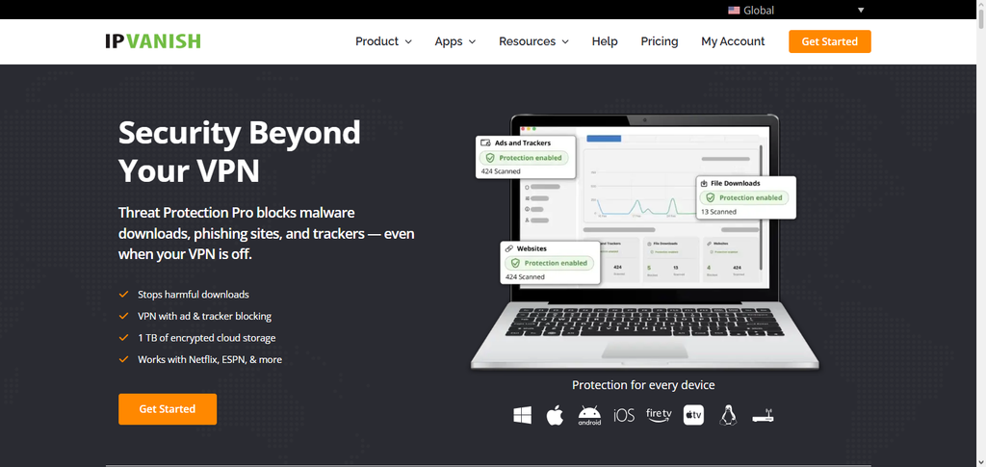
Task: Click the scrollbar up arrow
Action: [x=981, y=5]
